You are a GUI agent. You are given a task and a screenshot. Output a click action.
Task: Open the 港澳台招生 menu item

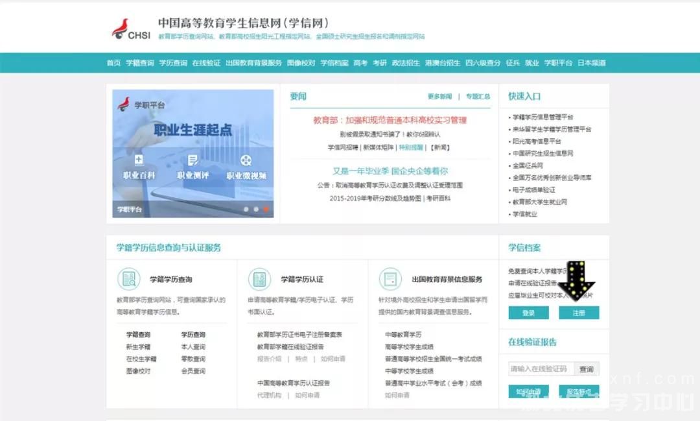click(x=443, y=63)
